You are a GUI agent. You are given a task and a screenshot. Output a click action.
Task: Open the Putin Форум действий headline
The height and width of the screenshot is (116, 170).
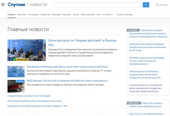tap(82, 43)
